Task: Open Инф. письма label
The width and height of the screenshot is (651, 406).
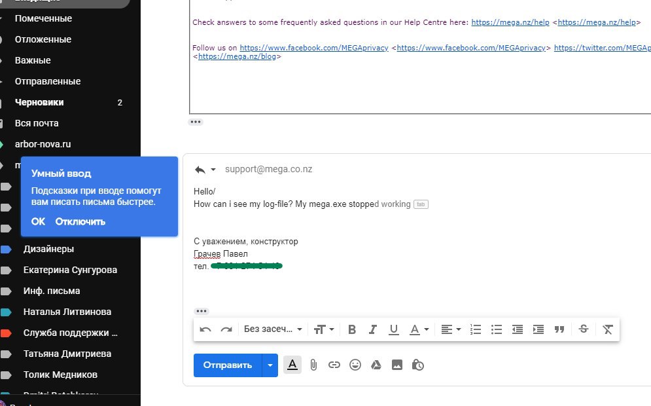Action: 52,291
